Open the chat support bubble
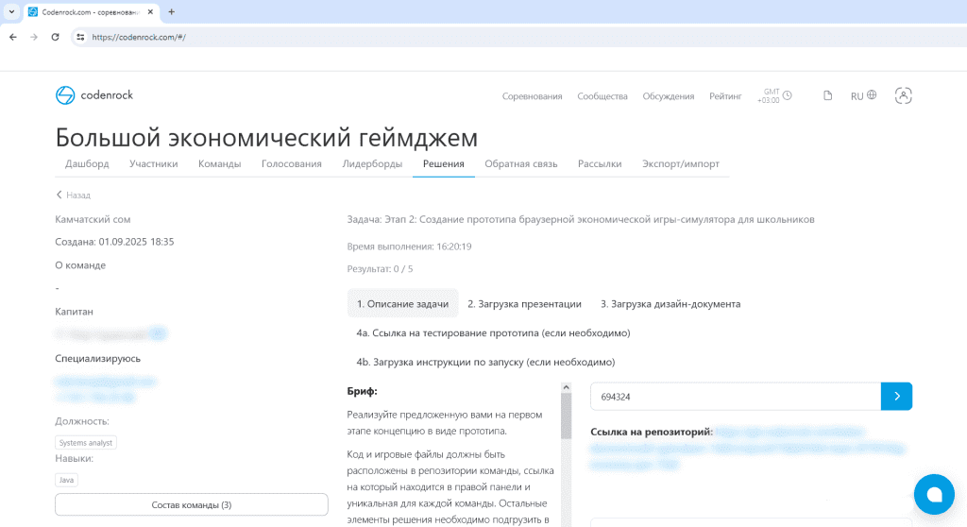This screenshot has width=967, height=527. (x=934, y=494)
